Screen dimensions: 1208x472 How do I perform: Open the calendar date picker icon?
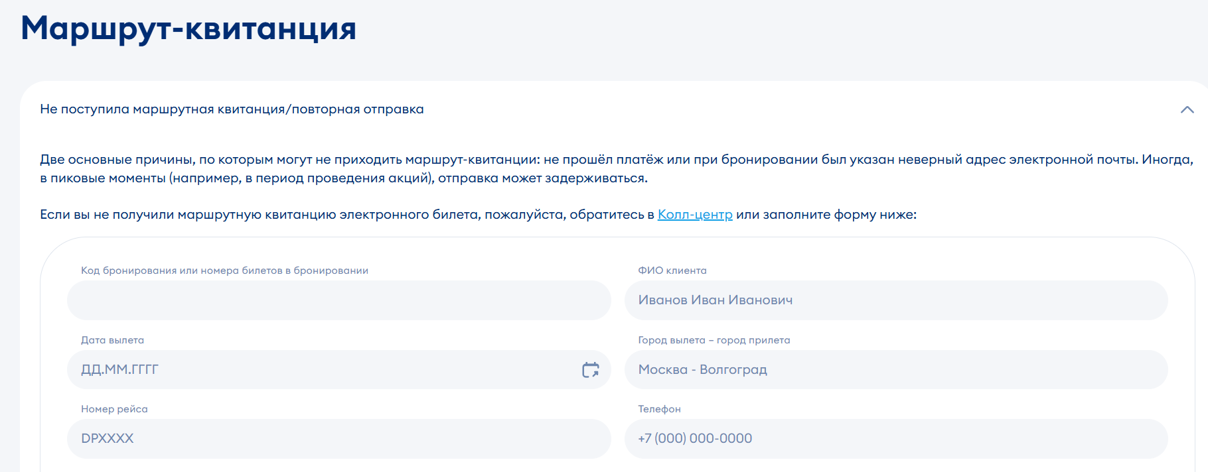pos(590,370)
